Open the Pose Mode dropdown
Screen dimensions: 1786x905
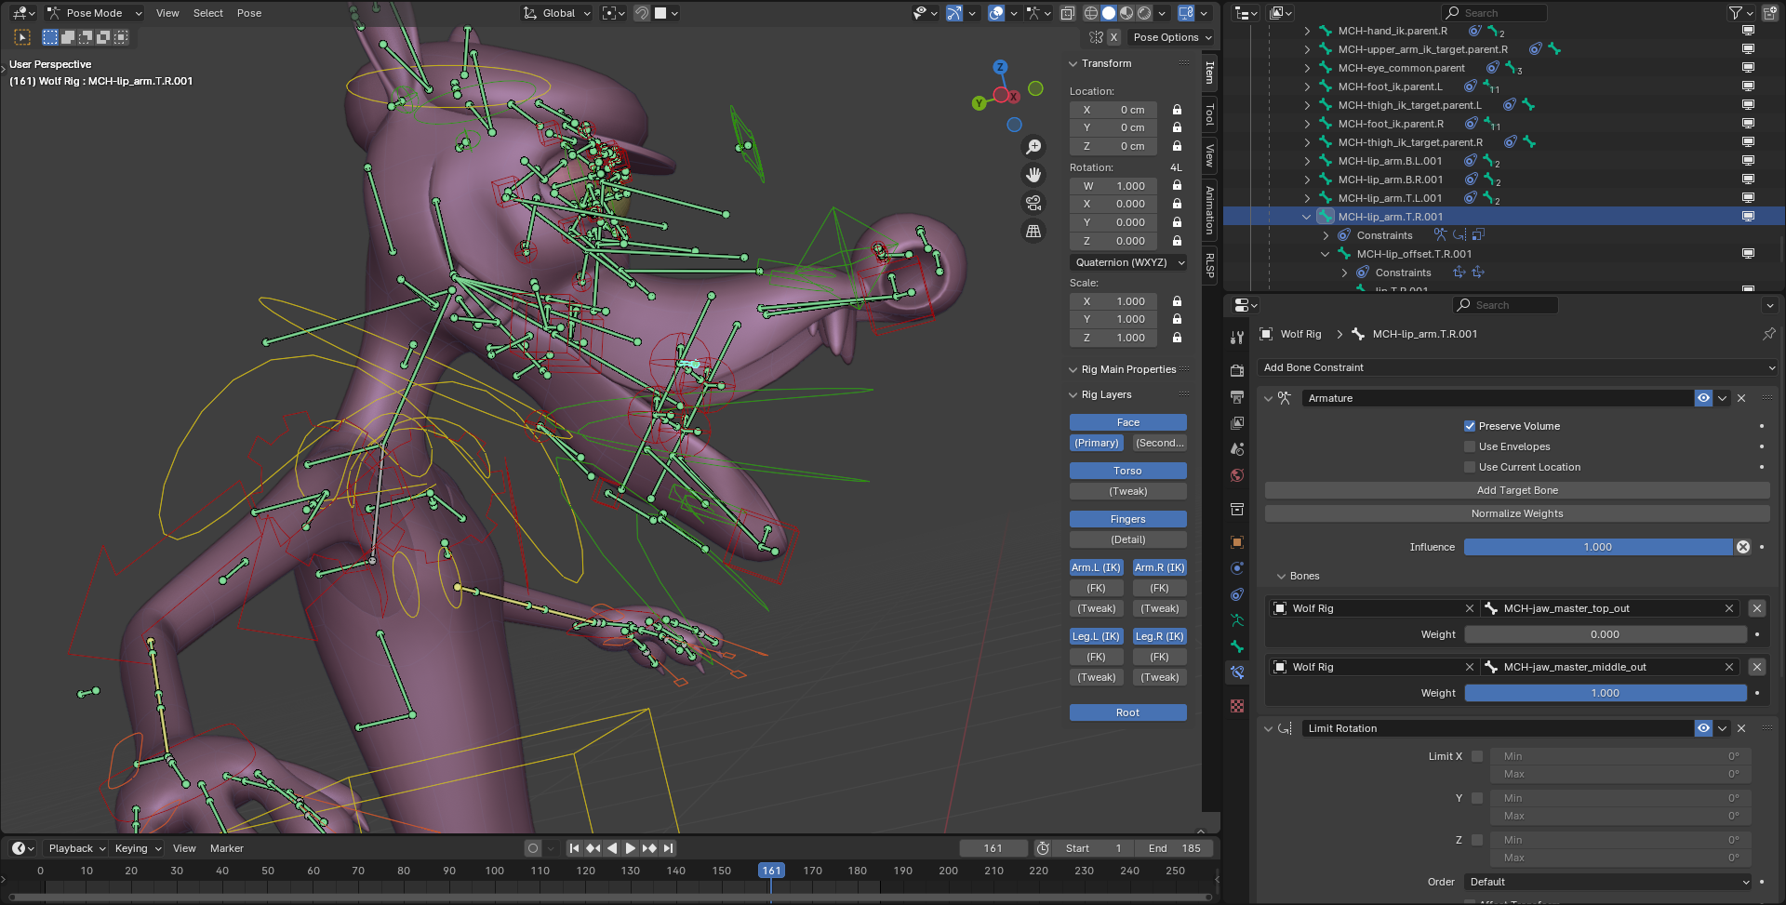(94, 13)
